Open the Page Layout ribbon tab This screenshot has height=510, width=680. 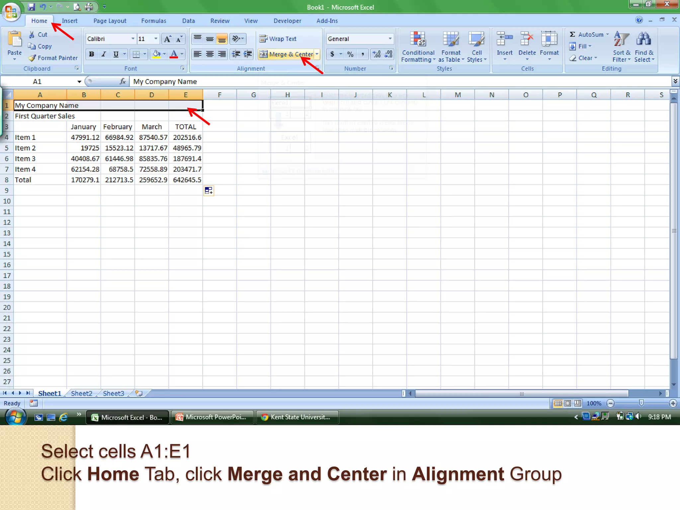pos(110,21)
